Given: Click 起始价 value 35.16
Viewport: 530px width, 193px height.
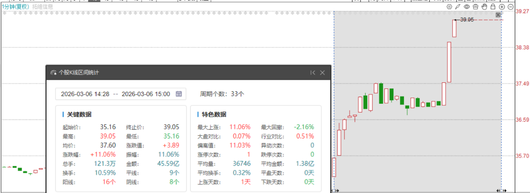Looking at the screenshot, I should pos(108,127).
